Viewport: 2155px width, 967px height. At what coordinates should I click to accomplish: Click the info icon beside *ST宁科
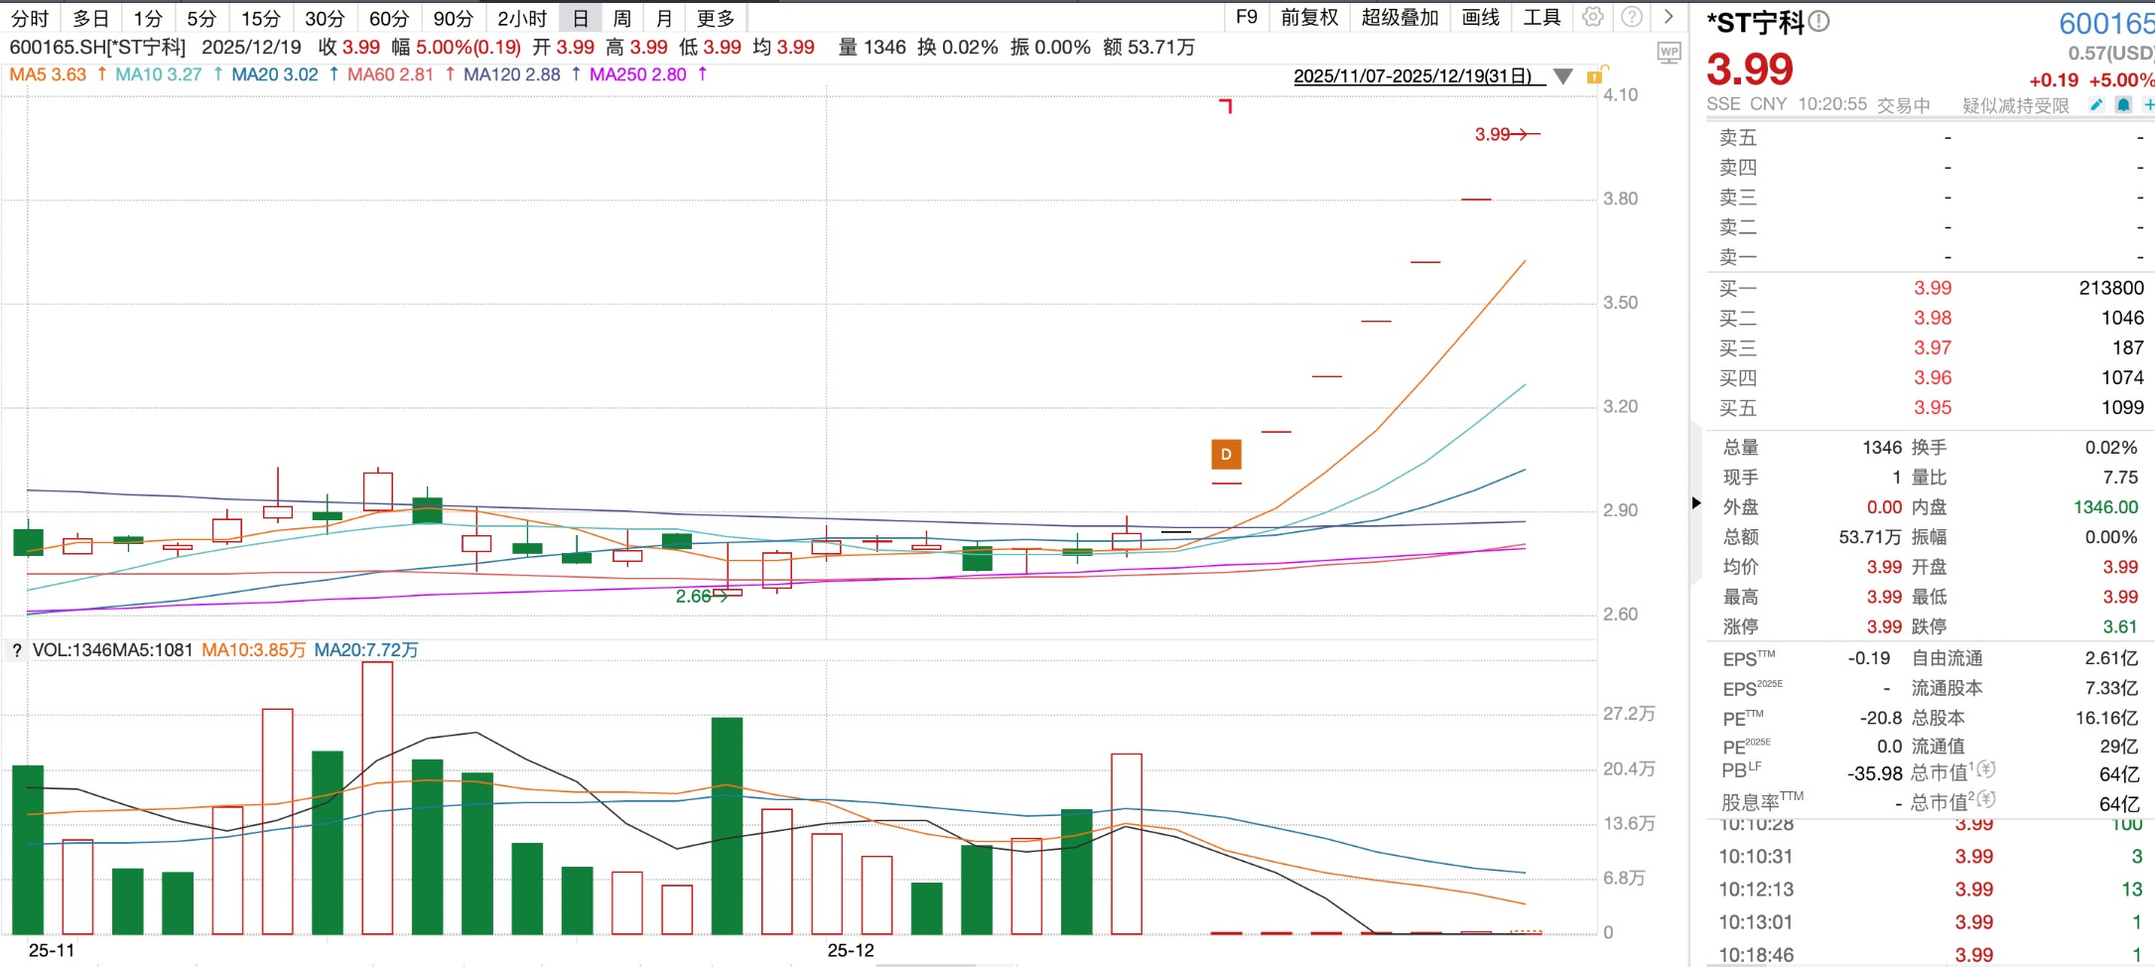click(1818, 21)
